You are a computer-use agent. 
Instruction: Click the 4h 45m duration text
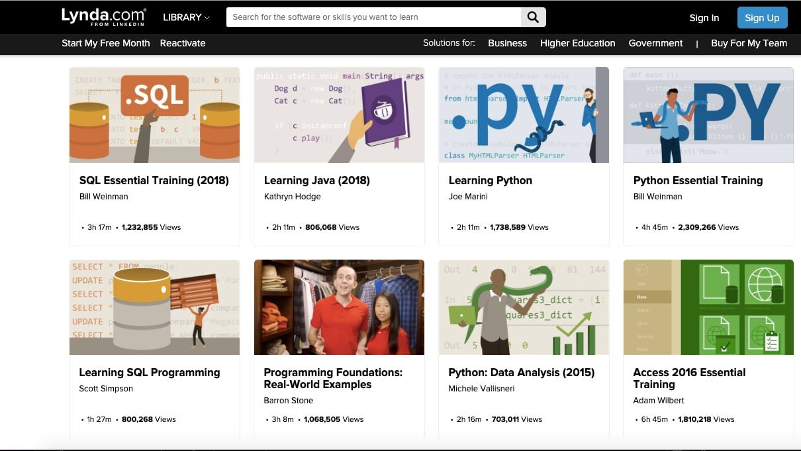coord(655,227)
